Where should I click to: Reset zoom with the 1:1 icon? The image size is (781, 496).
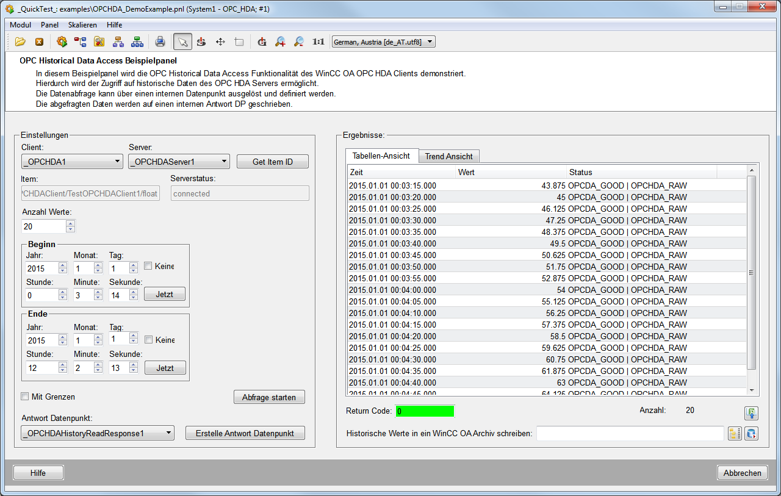click(x=318, y=41)
